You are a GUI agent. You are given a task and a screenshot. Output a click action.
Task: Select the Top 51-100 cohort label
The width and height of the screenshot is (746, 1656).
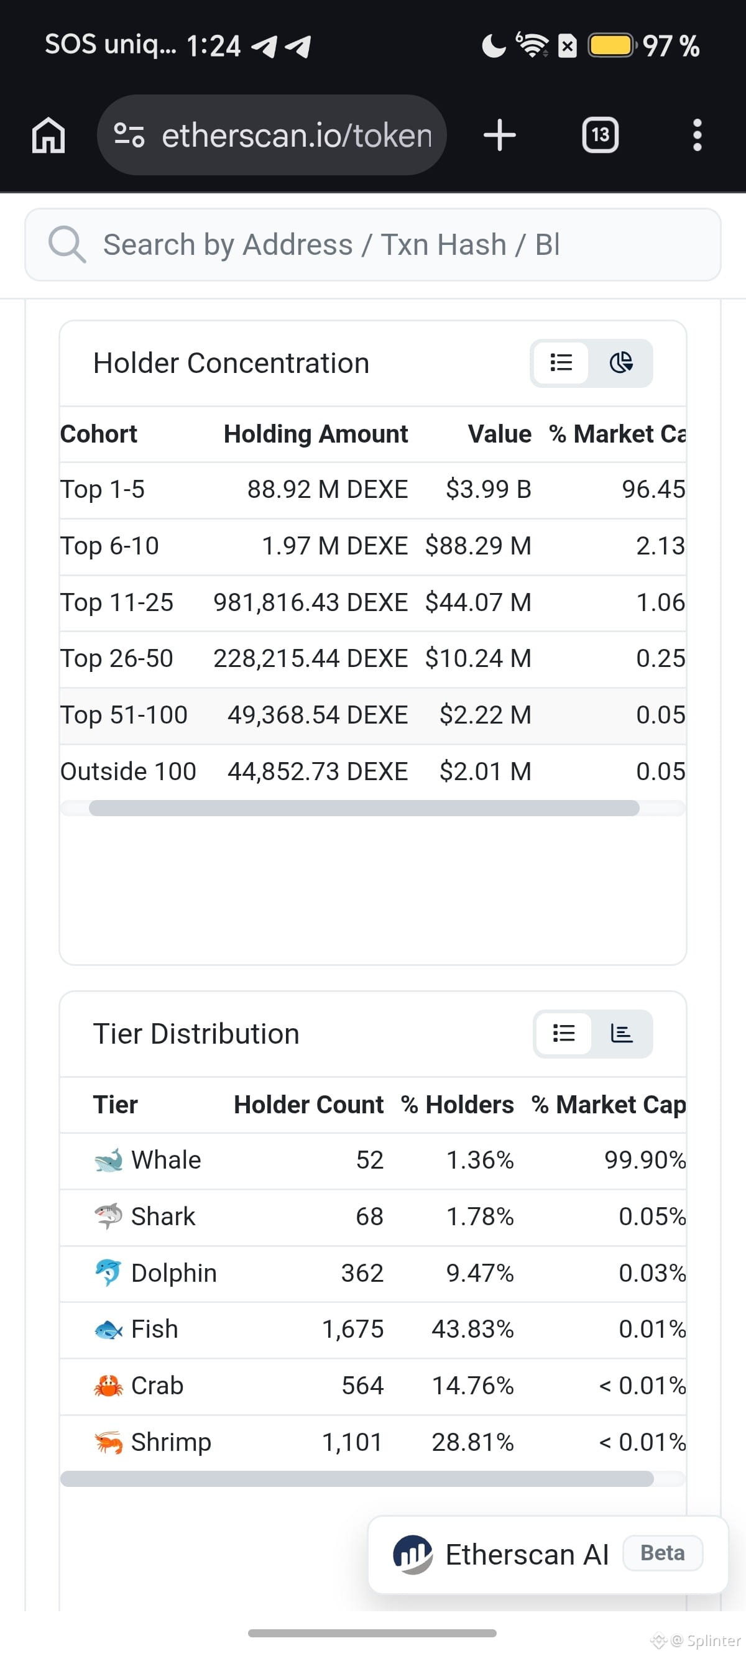click(124, 715)
